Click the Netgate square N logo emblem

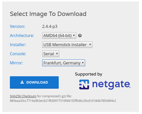pos(84,84)
